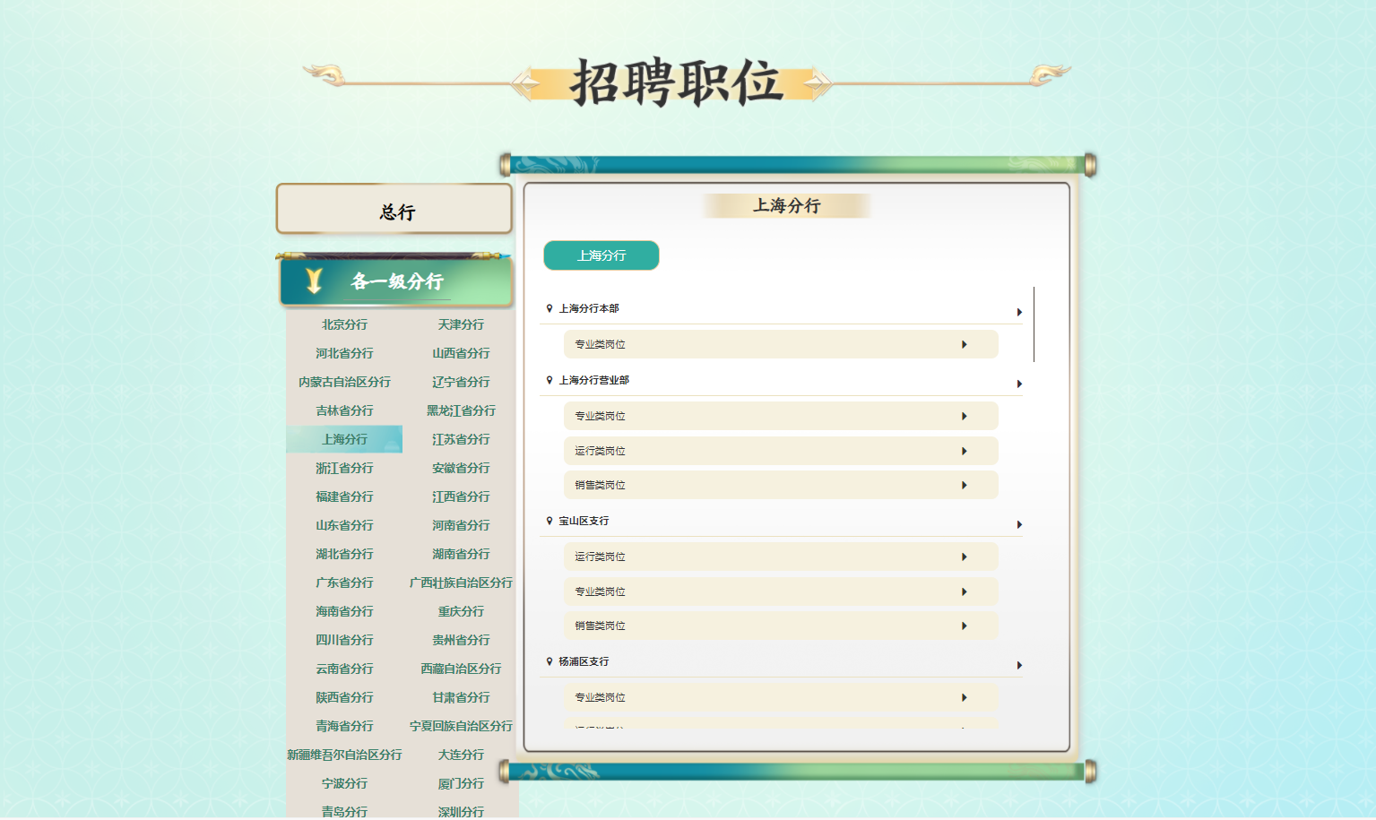Image resolution: width=1376 pixels, height=820 pixels.
Task: Open 厦门分行 branch
Action: [461, 783]
